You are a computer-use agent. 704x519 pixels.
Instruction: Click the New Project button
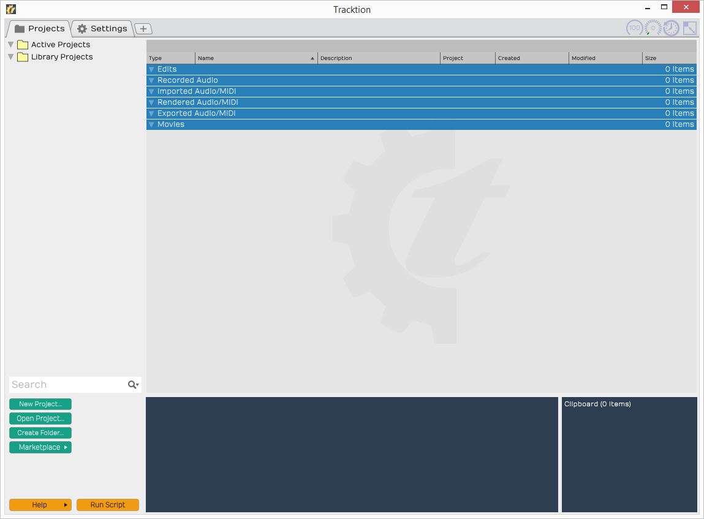(40, 404)
